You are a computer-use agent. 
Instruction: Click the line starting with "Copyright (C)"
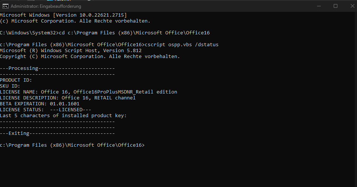90,56
